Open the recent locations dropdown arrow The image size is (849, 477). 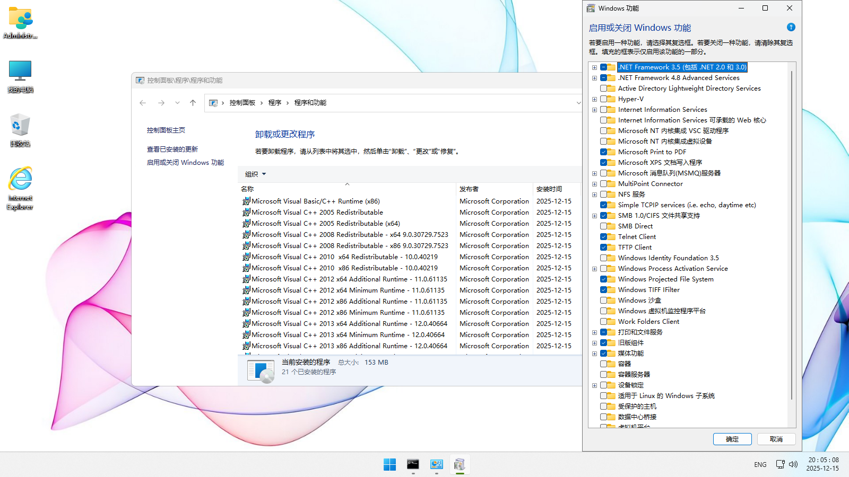pyautogui.click(x=177, y=103)
